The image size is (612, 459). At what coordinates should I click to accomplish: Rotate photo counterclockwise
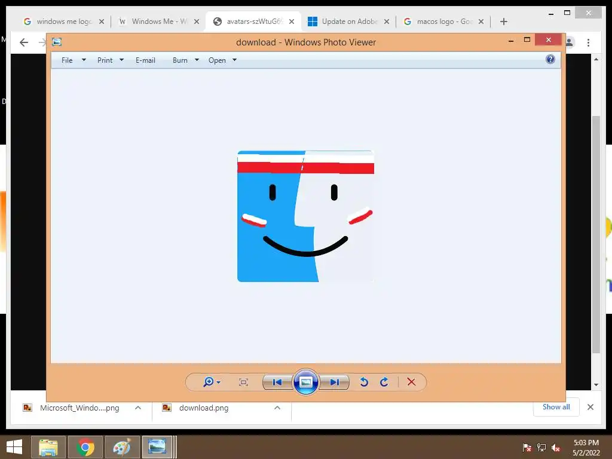364,382
